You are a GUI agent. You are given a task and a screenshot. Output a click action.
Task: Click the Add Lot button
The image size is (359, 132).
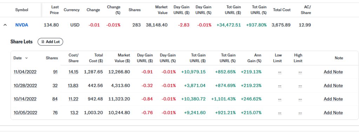50,42
